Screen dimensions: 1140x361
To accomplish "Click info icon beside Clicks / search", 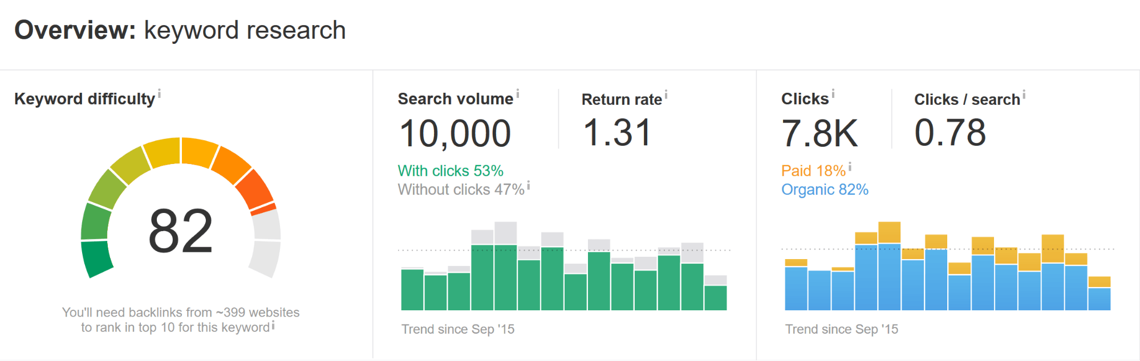I will 1024,95.
